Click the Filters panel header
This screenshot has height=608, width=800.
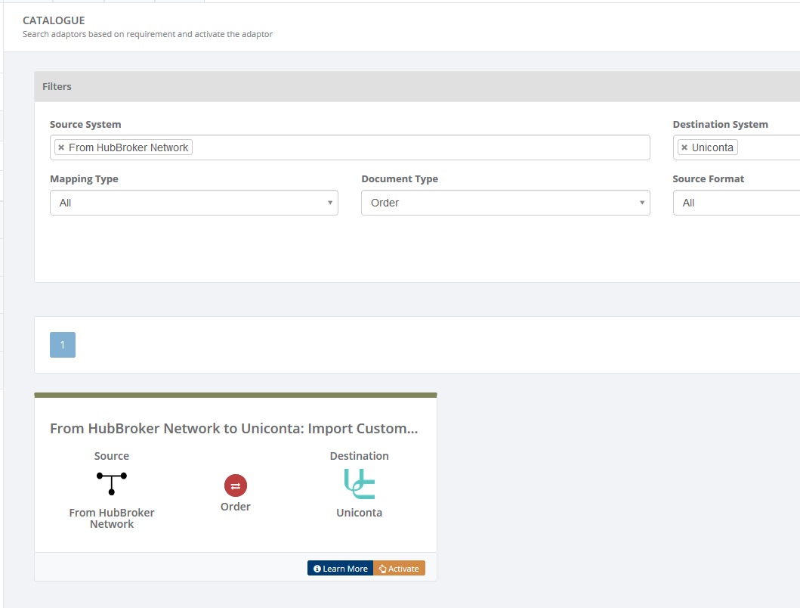click(x=417, y=86)
